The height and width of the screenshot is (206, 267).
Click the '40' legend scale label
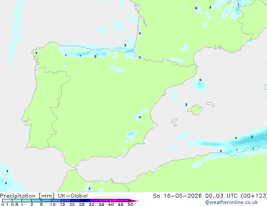[111, 204]
